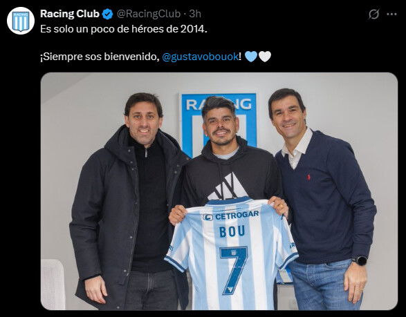406x317 pixels.
Task: Click the BOU name on the jersey
Action: pos(232,231)
